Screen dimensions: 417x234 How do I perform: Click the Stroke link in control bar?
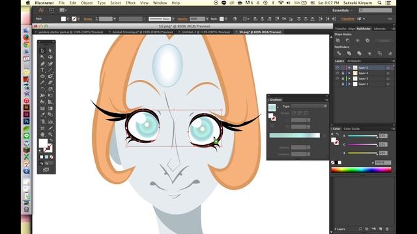[x=88, y=19]
